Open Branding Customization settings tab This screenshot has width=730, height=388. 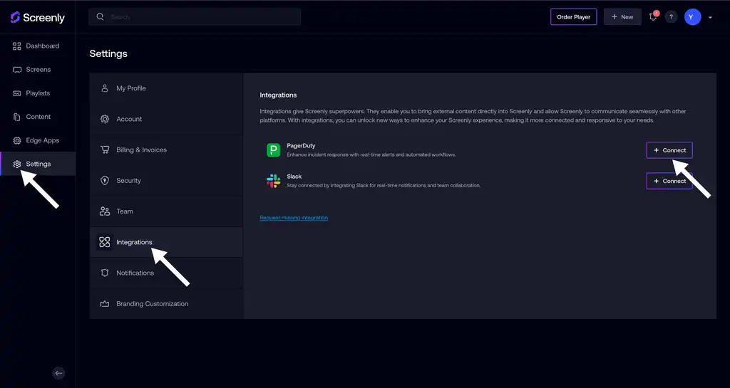pyautogui.click(x=166, y=303)
